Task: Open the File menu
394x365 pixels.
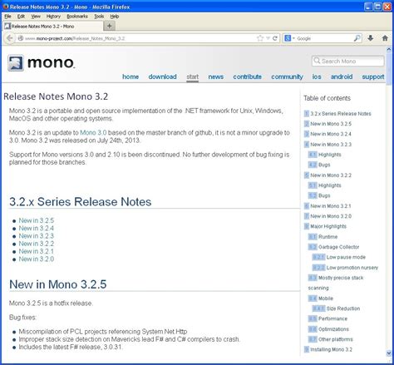Action: coord(7,17)
